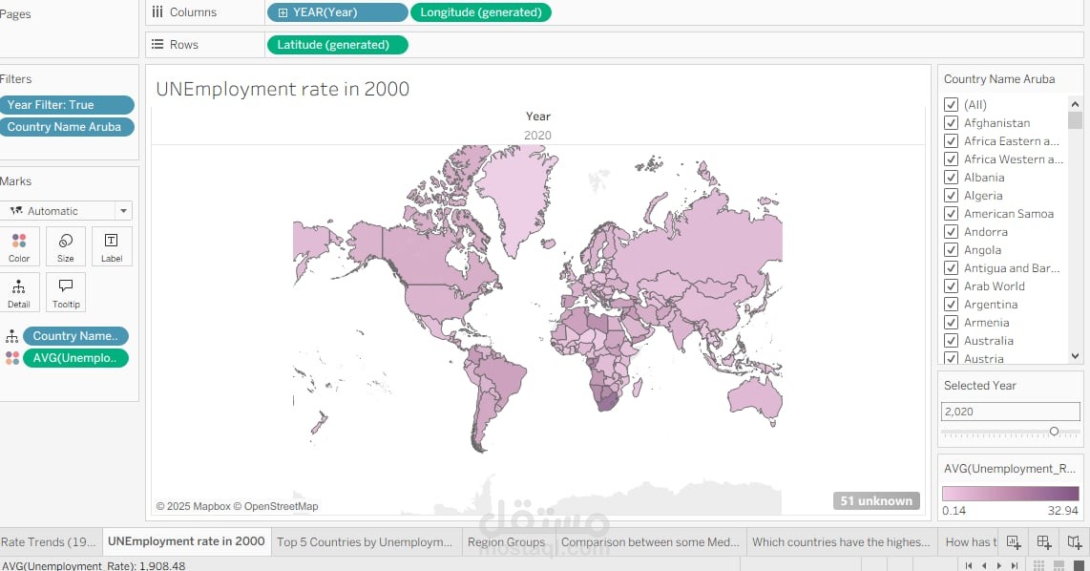The image size is (1090, 571).
Task: Open the How has t... sheet tab
Action: (x=971, y=541)
